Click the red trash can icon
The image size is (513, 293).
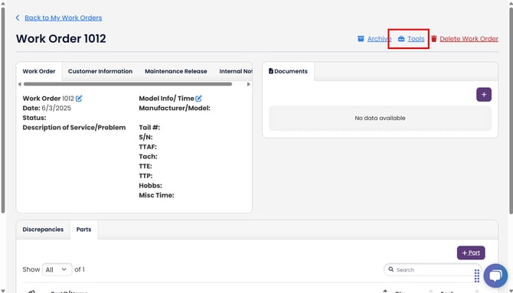pos(434,38)
